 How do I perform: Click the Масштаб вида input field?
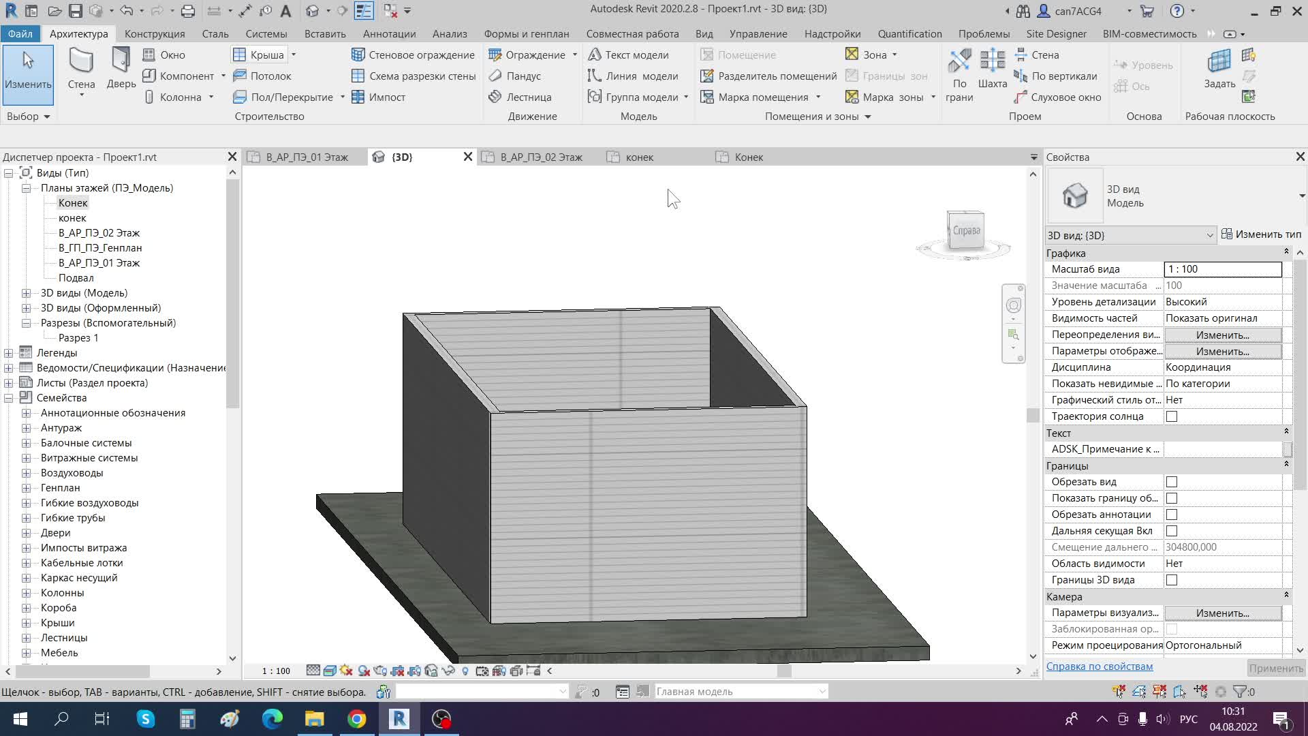click(x=1223, y=269)
